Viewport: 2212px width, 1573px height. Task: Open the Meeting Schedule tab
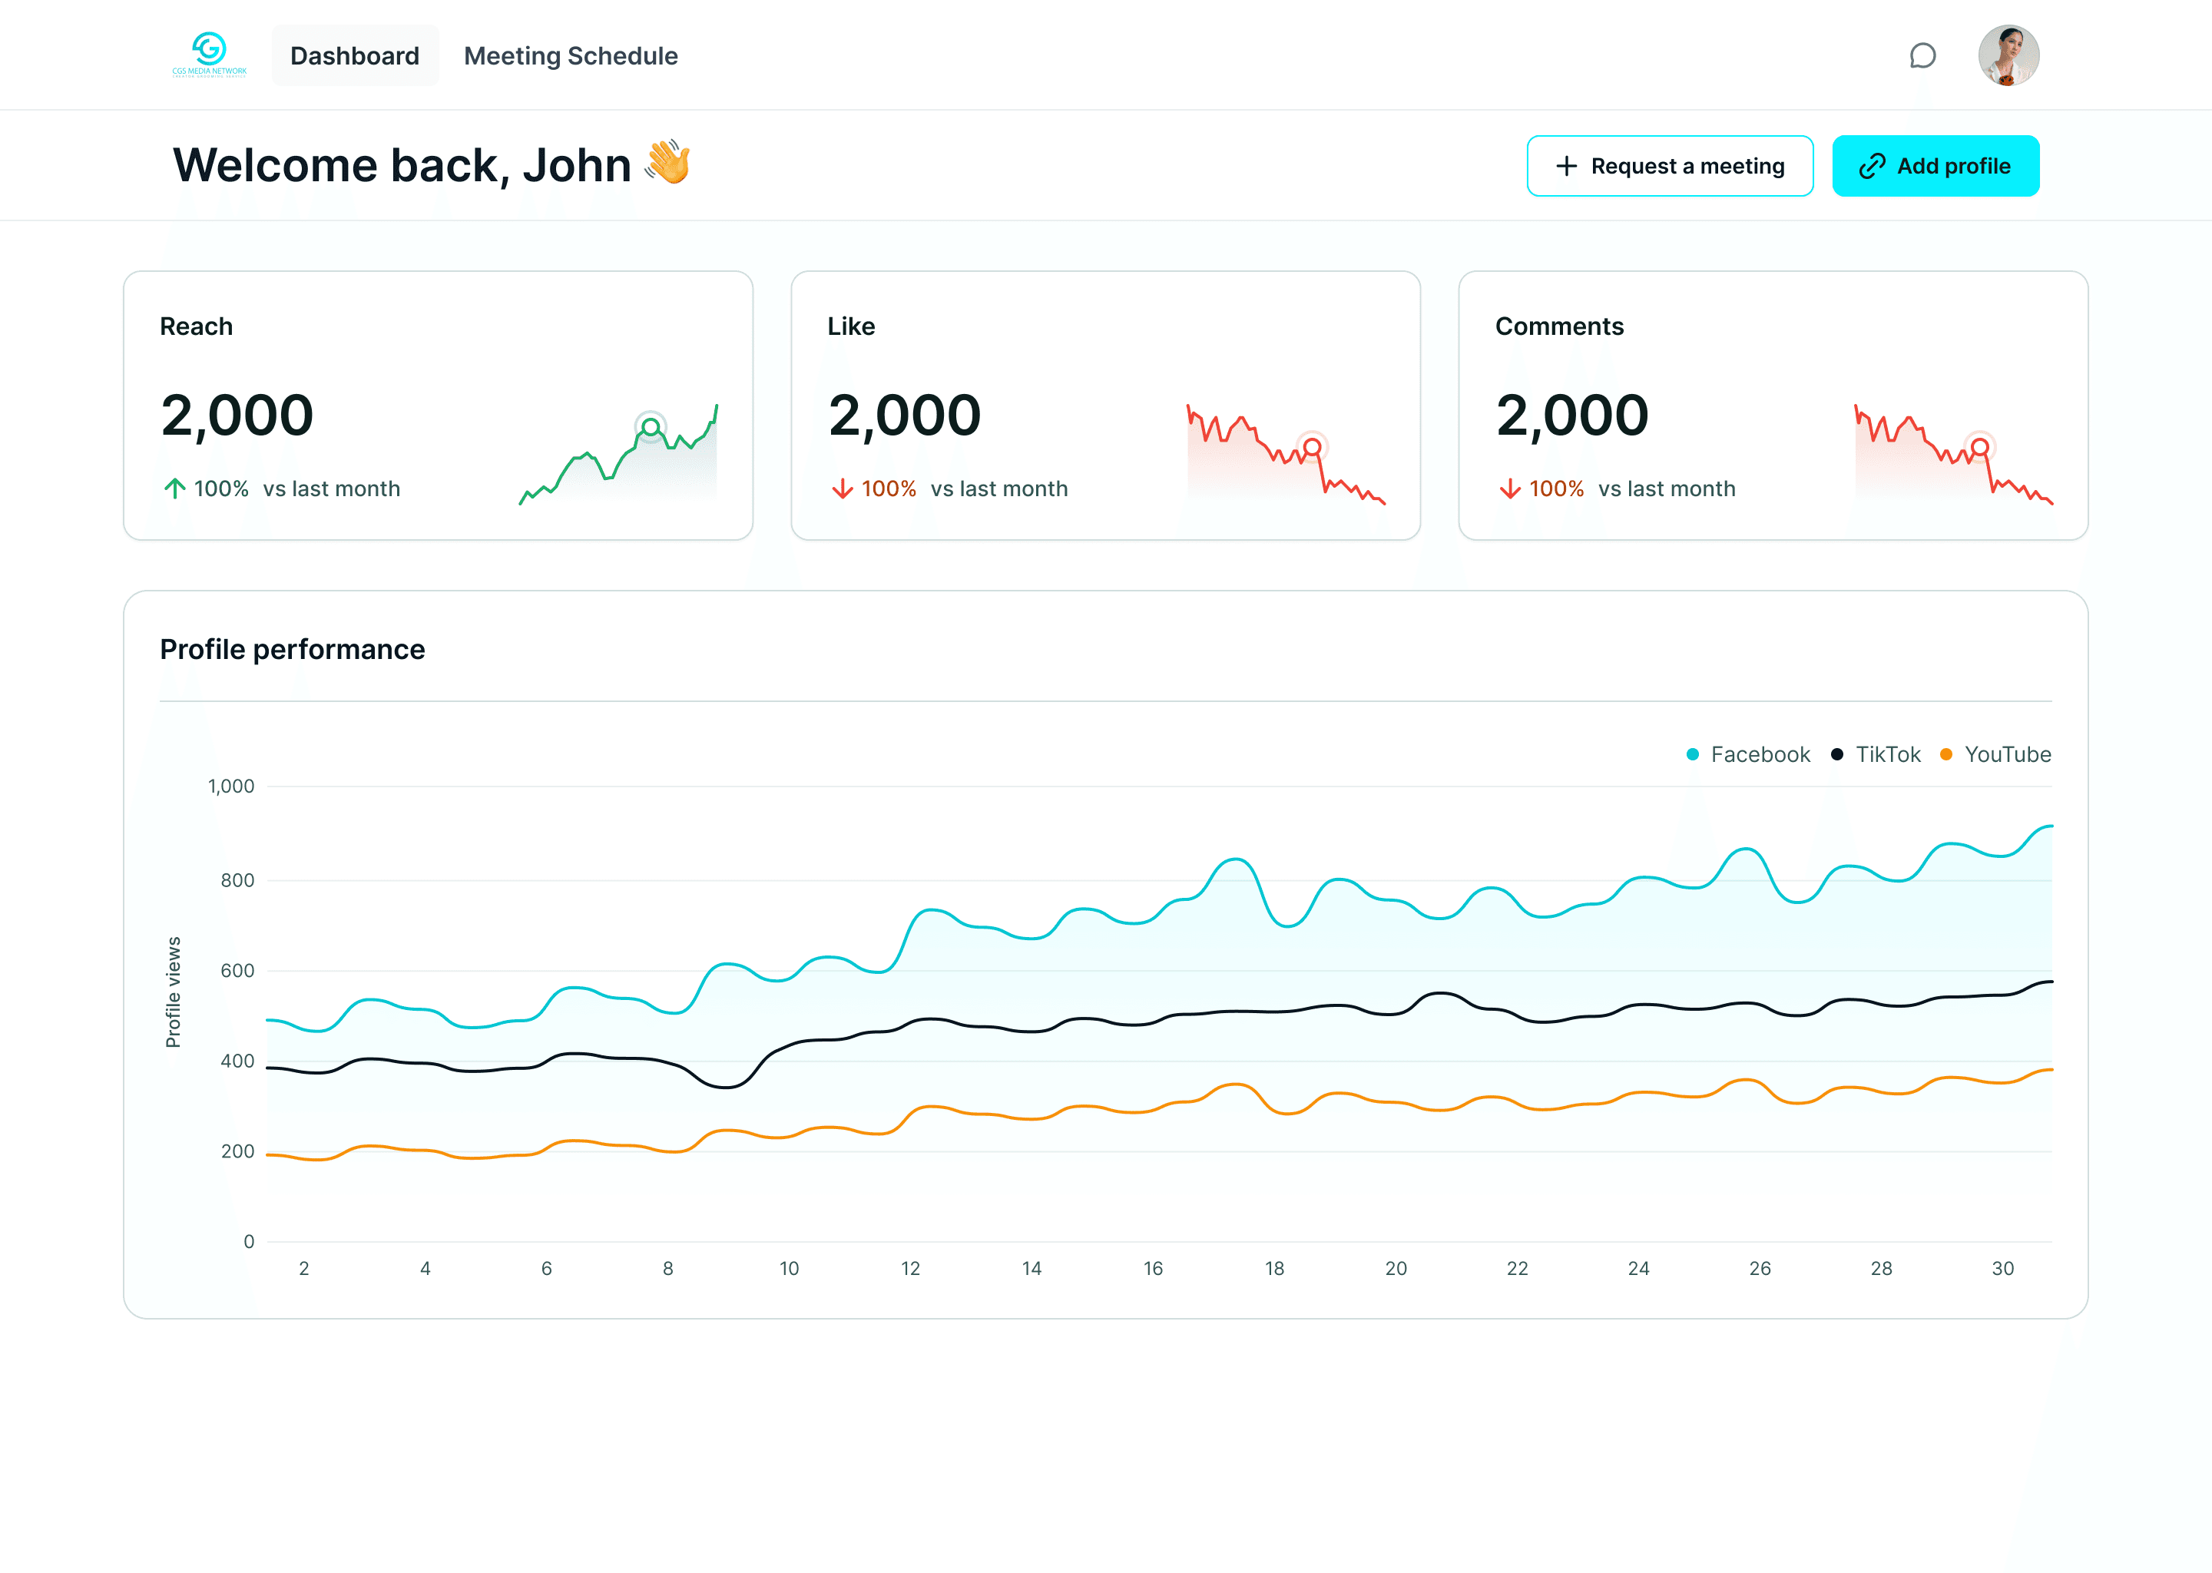pyautogui.click(x=571, y=56)
